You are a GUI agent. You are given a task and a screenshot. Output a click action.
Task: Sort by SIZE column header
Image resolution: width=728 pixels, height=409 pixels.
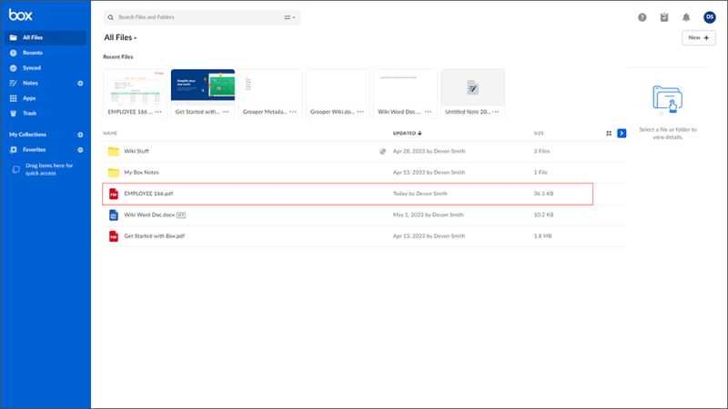pos(539,134)
